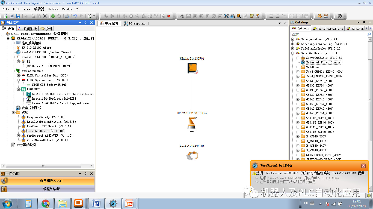
Task: Open the Extras menu
Action: [53, 9]
